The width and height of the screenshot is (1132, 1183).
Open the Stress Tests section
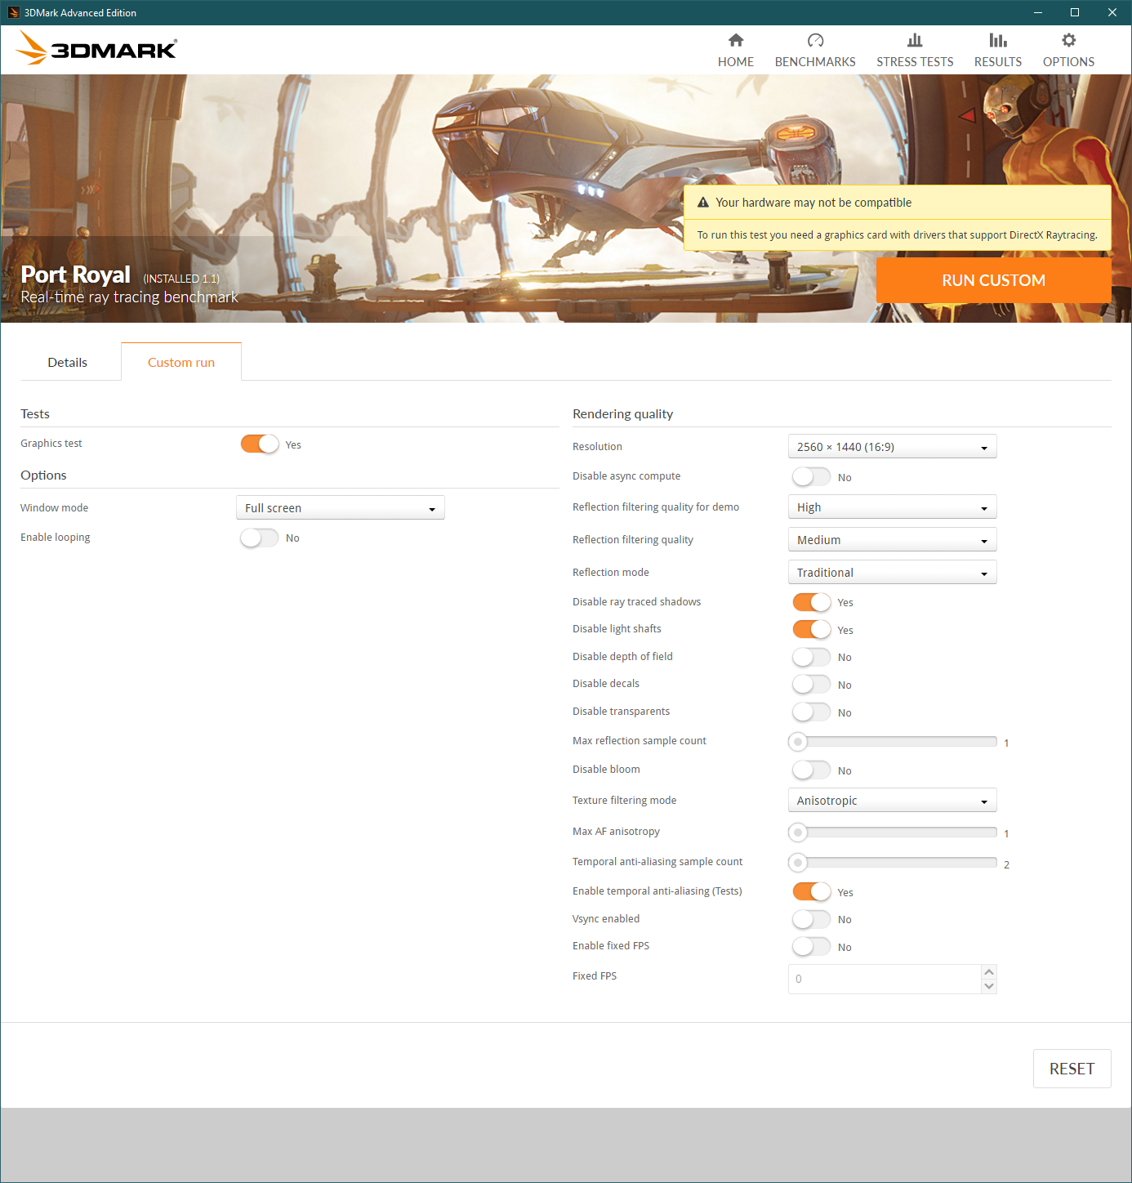[915, 49]
